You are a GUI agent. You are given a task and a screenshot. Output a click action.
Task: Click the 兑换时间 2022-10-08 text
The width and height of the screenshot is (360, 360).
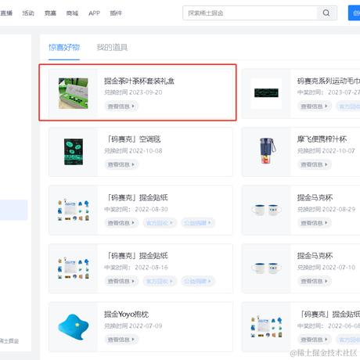pyautogui.click(x=133, y=151)
